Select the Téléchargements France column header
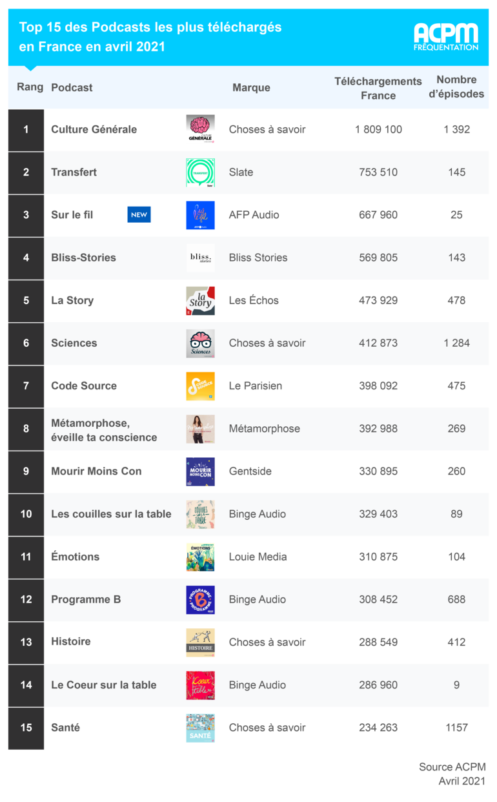This screenshot has height=802, width=497. coord(378,88)
